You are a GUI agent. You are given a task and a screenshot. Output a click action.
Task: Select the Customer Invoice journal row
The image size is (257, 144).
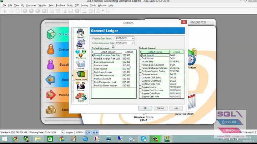click(162, 74)
